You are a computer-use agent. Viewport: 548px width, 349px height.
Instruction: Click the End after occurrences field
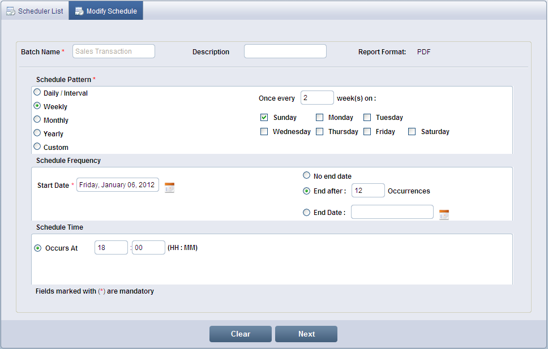click(368, 191)
